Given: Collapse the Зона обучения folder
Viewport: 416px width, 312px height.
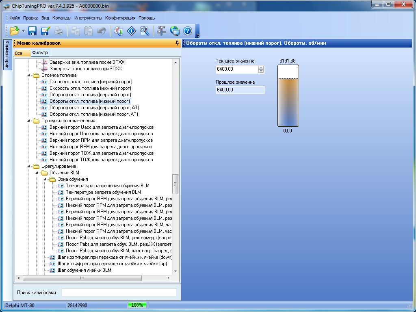Looking at the screenshot, I should tap(45, 179).
